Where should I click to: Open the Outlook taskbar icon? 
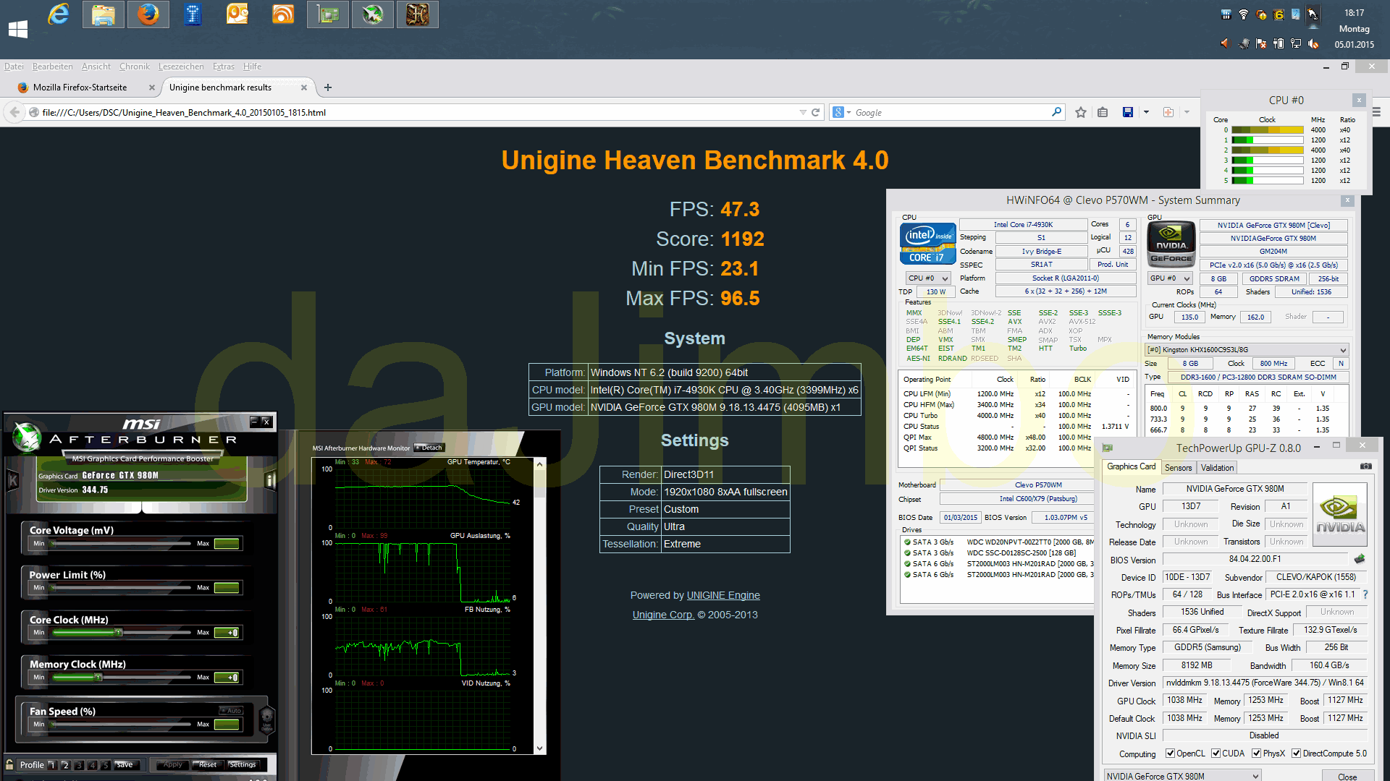coord(237,14)
